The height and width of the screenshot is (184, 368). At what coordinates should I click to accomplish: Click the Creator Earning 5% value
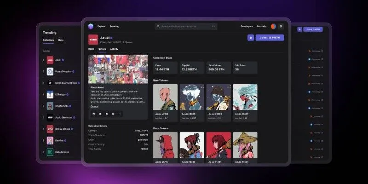[146, 144]
